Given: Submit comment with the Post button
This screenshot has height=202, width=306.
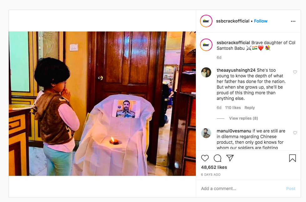Looking at the screenshot, I should (x=291, y=189).
